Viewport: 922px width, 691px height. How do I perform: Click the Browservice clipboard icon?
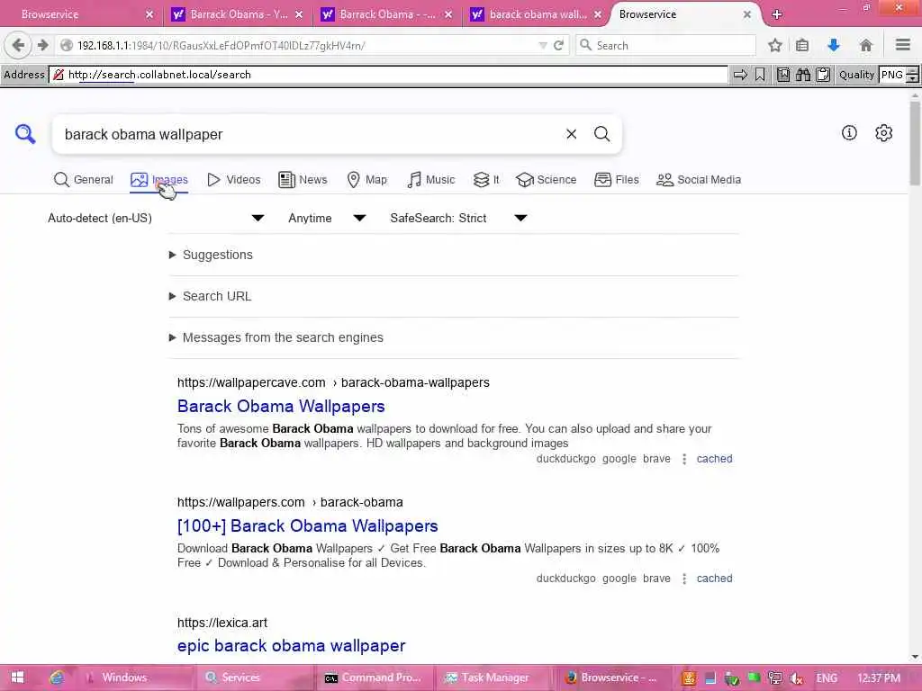pyautogui.click(x=823, y=75)
